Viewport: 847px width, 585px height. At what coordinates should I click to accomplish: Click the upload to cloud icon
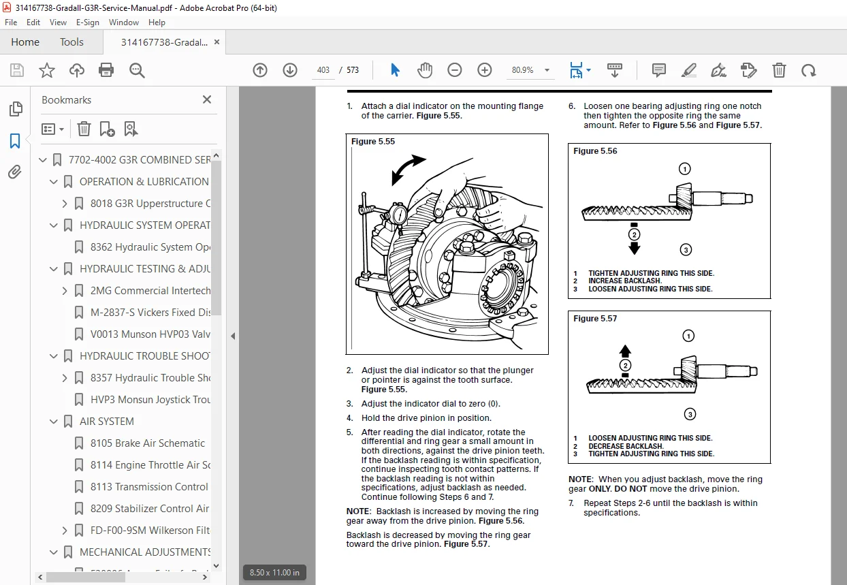pos(76,70)
